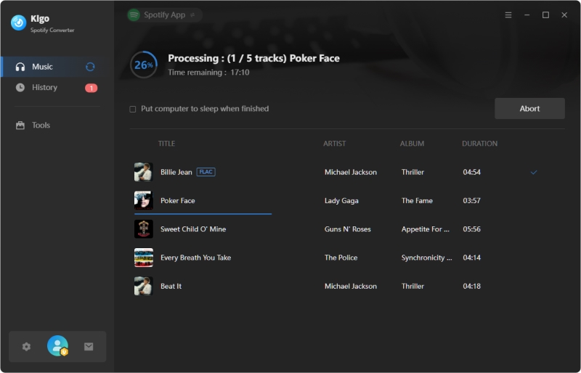The width and height of the screenshot is (581, 373).
Task: Select the Every Breath You Take title
Action: 195,258
